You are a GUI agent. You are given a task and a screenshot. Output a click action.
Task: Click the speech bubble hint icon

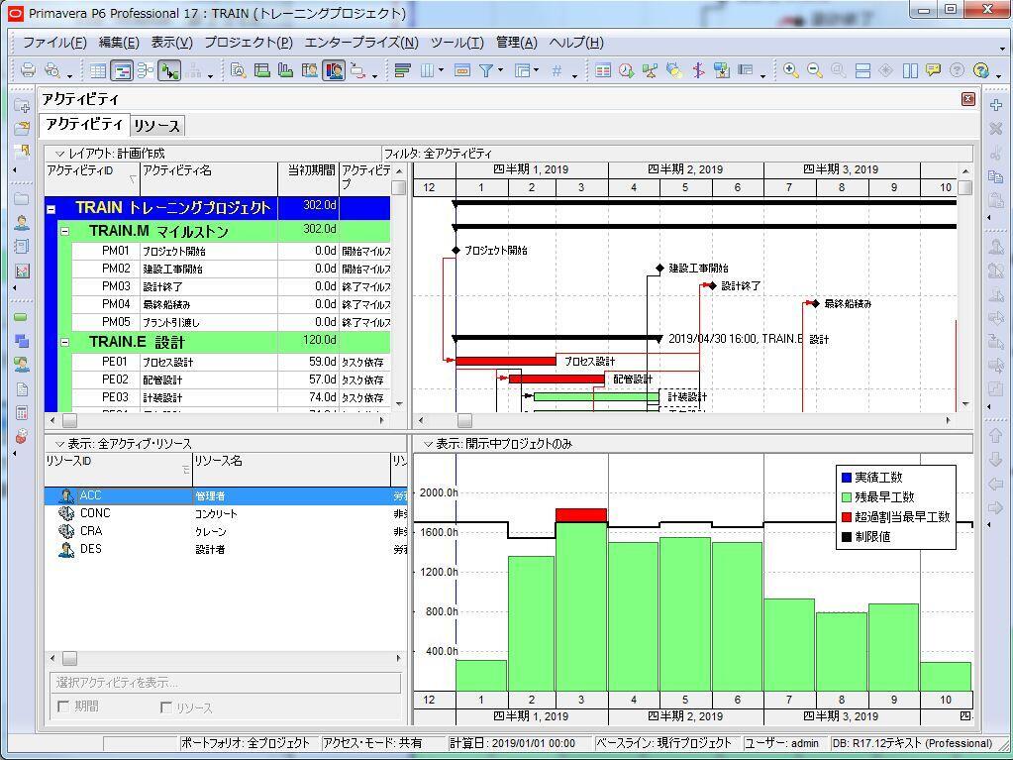click(932, 70)
